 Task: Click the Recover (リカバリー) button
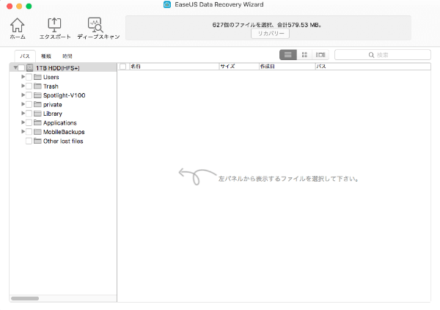pyautogui.click(x=270, y=34)
